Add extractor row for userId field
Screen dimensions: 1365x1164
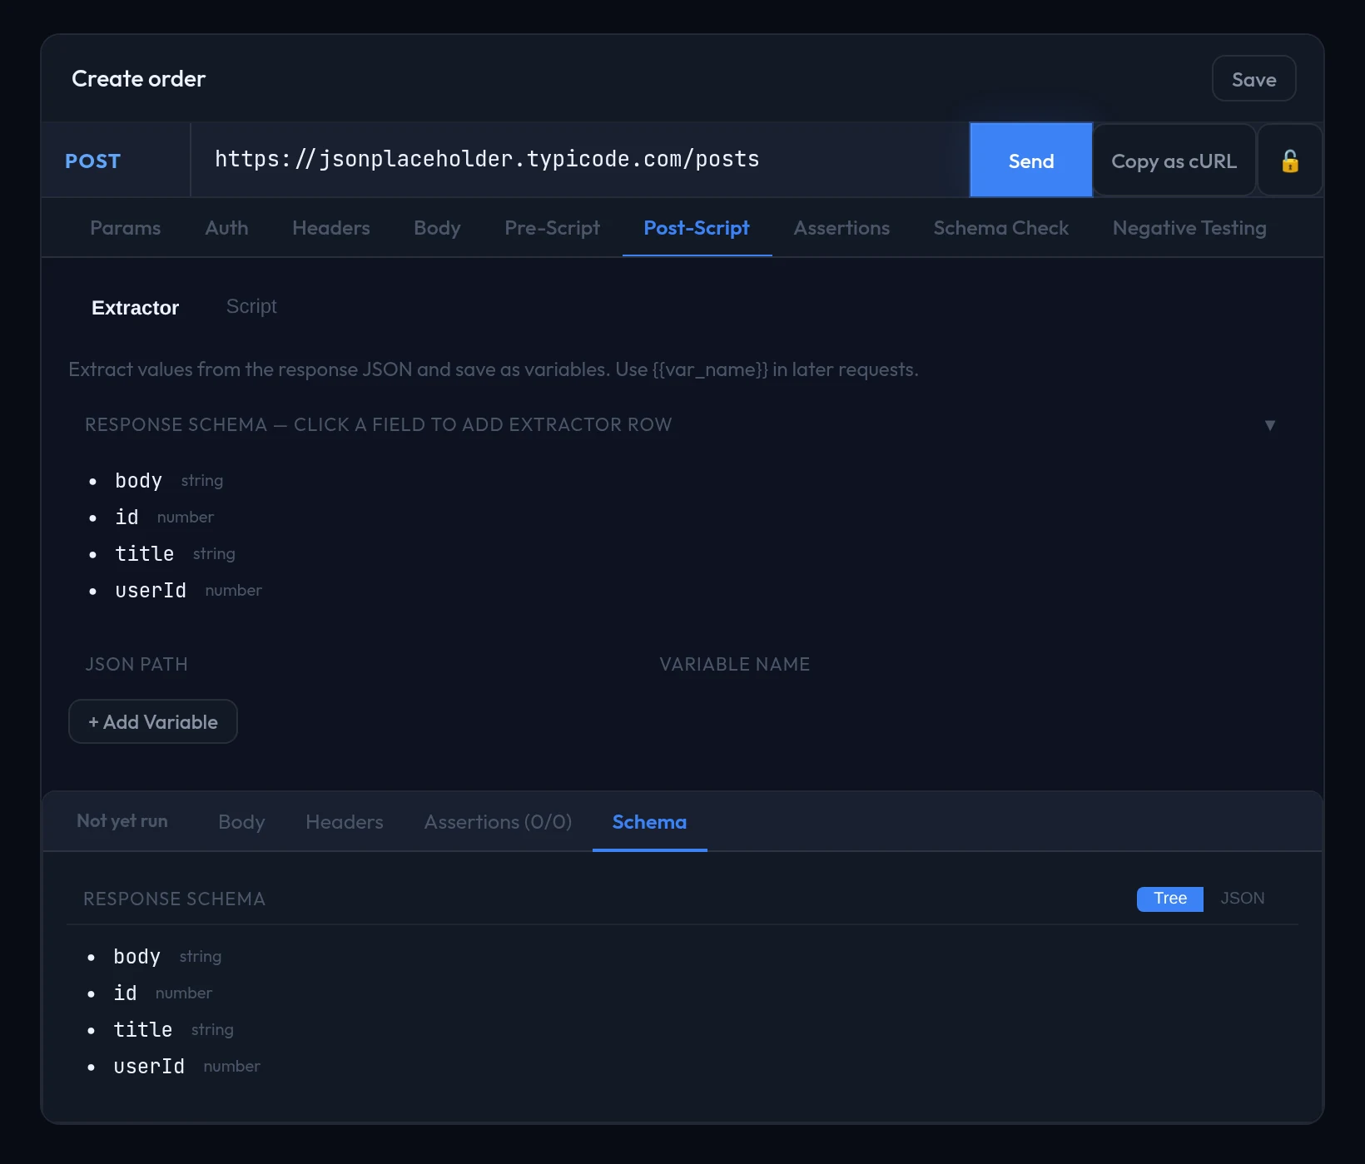[x=151, y=591]
